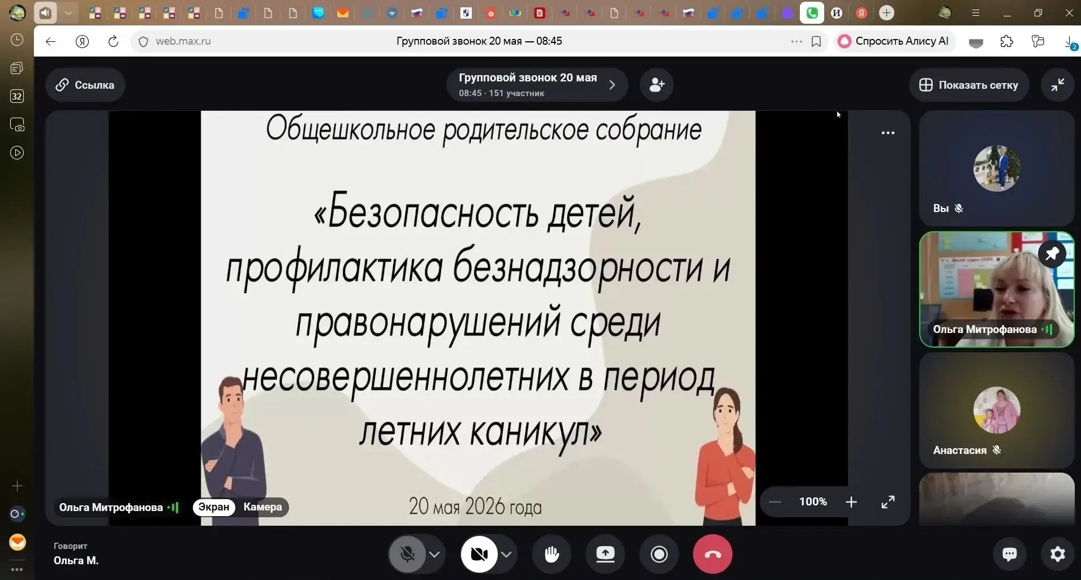The image size is (1081, 580).
Task: Unmute the microphone
Action: (x=407, y=555)
